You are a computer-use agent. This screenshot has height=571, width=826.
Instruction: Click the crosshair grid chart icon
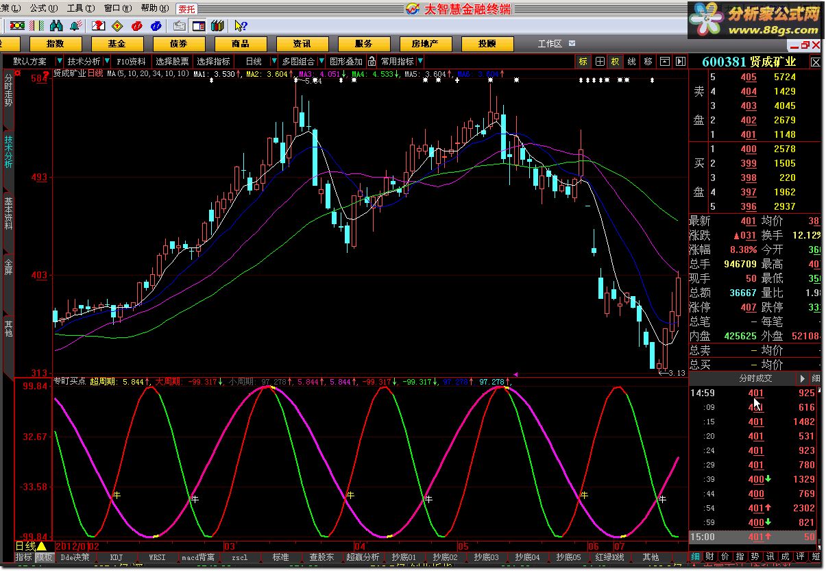coord(600,61)
